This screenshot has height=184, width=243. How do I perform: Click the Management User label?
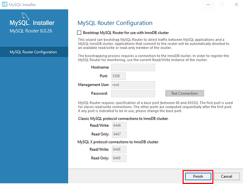[x=94, y=85]
